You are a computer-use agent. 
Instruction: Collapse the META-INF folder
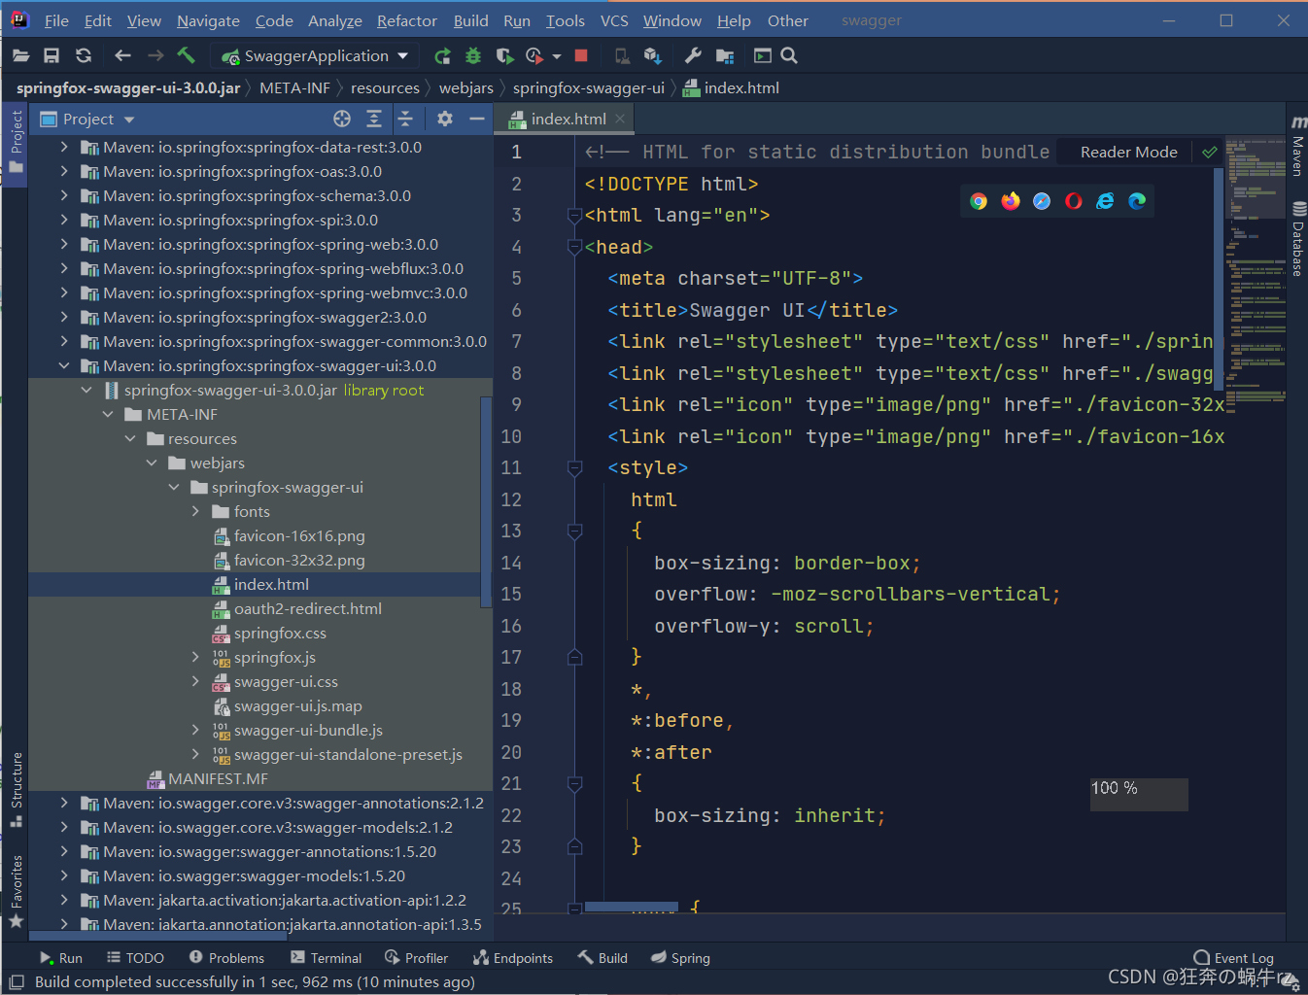point(108,414)
